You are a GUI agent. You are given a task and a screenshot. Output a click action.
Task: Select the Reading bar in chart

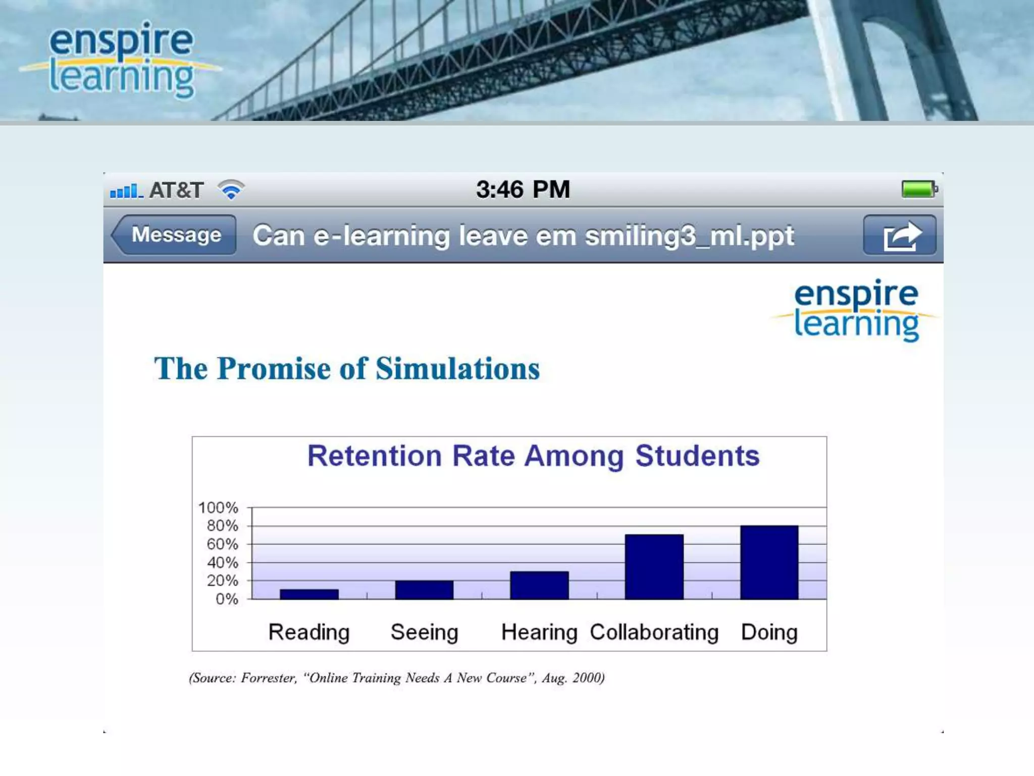(x=309, y=594)
